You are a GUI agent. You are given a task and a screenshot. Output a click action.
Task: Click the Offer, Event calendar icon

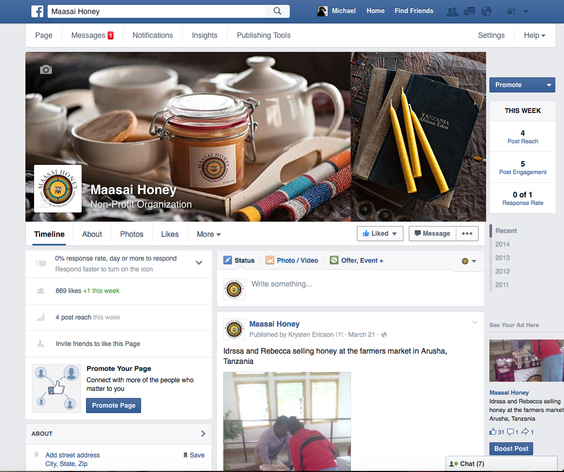point(334,260)
